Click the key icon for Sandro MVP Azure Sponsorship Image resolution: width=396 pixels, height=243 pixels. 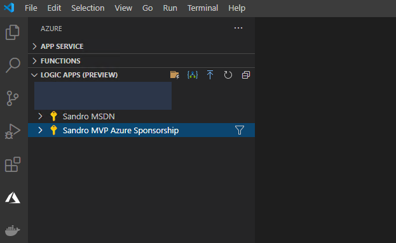53,130
